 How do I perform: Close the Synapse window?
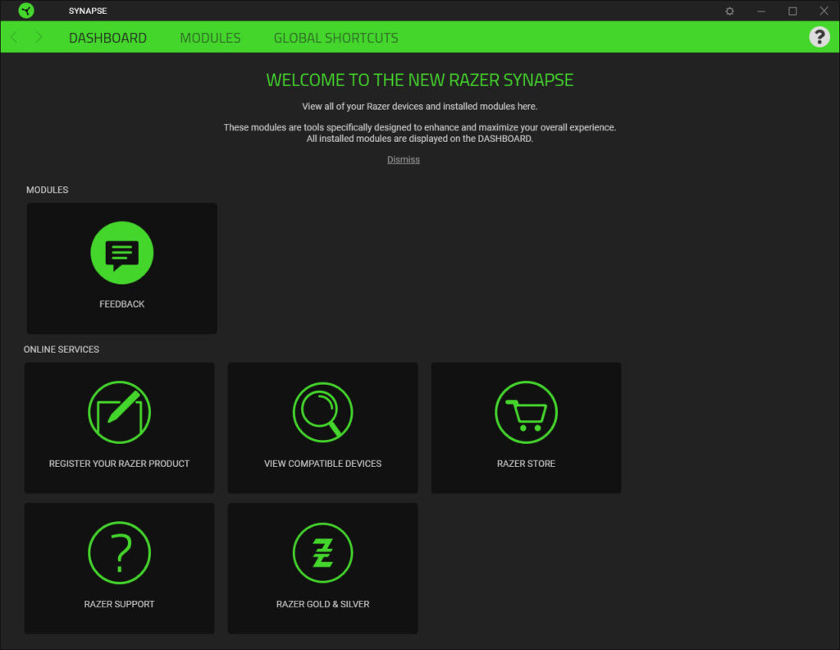(824, 11)
